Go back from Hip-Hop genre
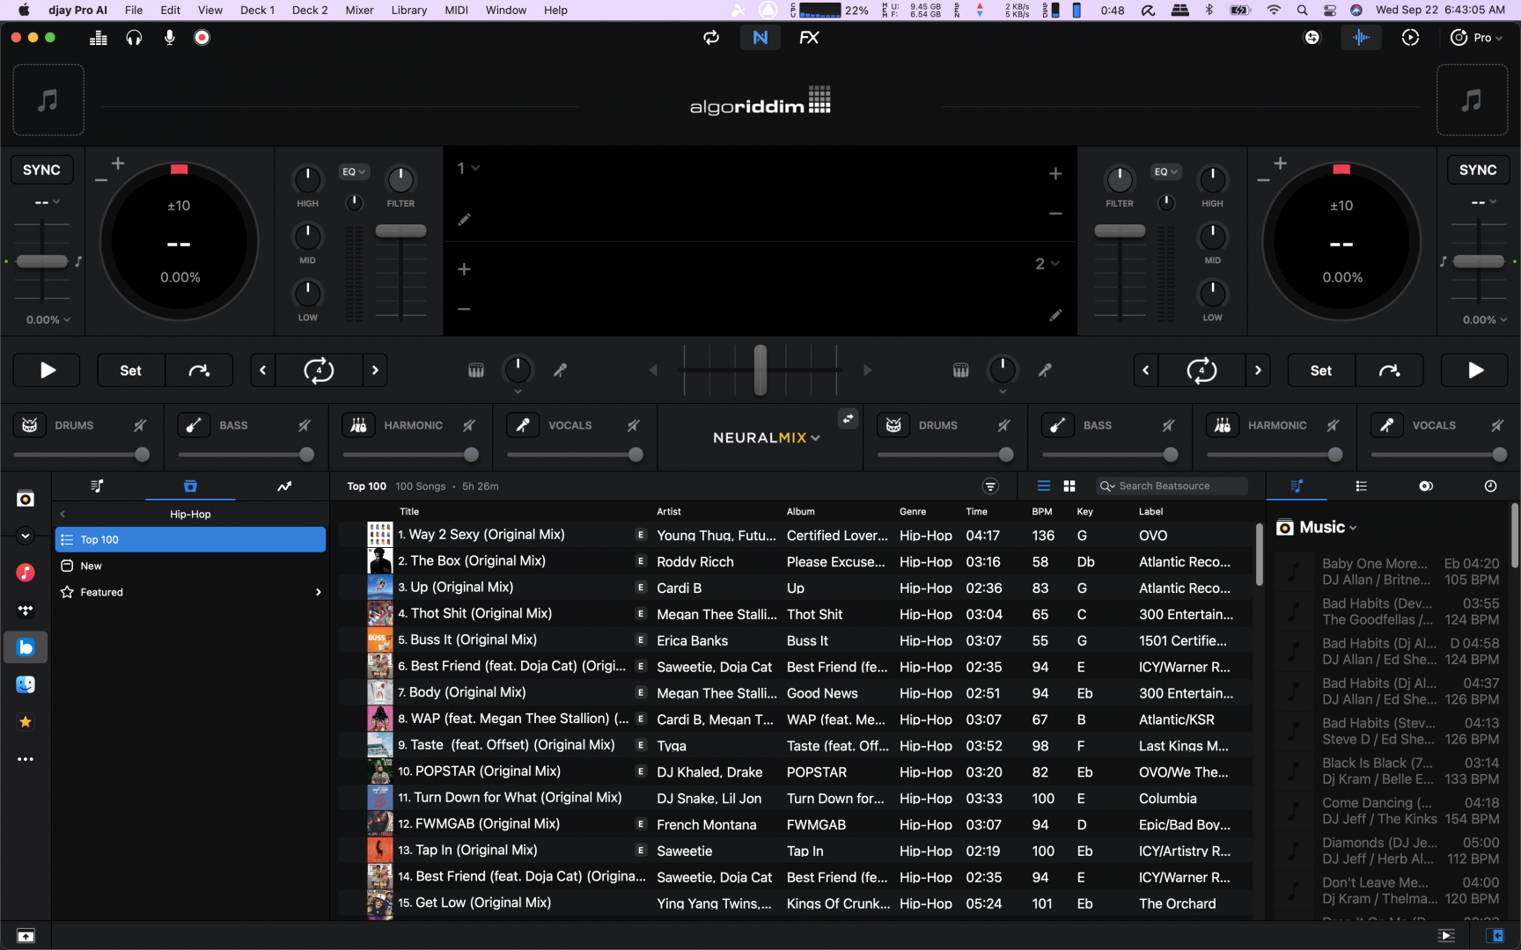Viewport: 1521px width, 950px height. (x=62, y=515)
